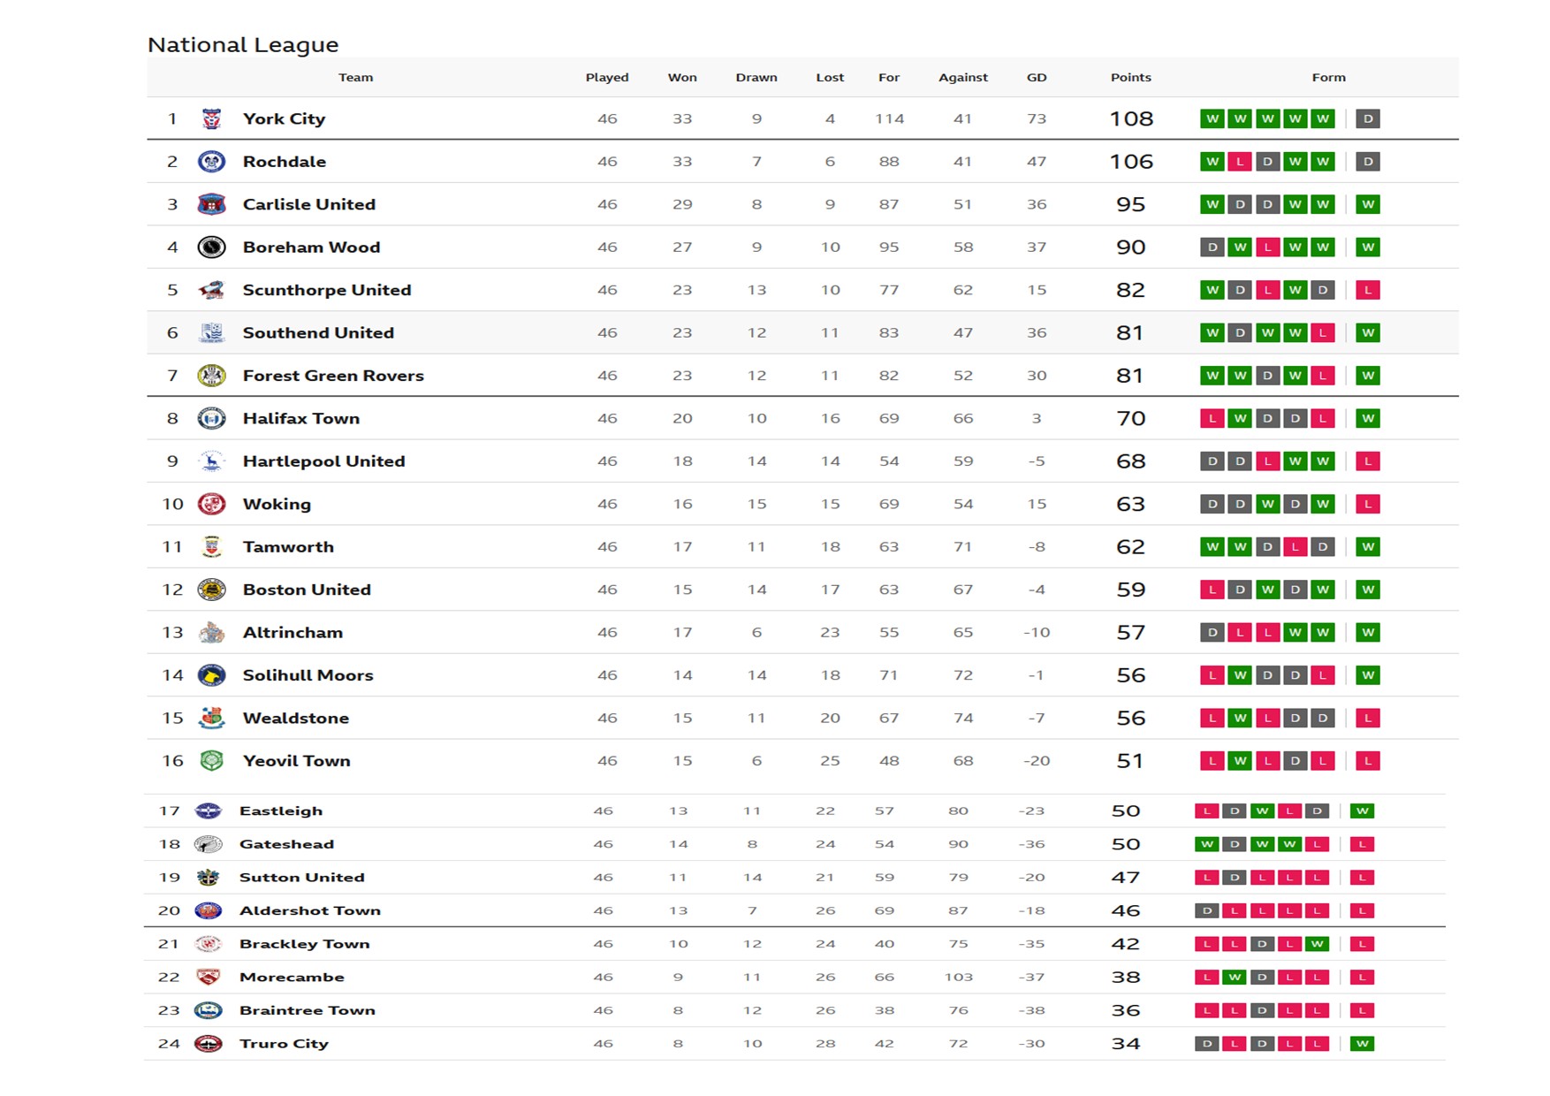The image size is (1550, 1096).
Task: Select the Gateshead team name
Action: (286, 844)
